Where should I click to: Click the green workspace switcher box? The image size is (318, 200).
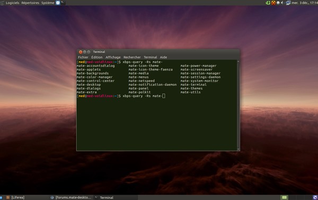[x=284, y=197]
